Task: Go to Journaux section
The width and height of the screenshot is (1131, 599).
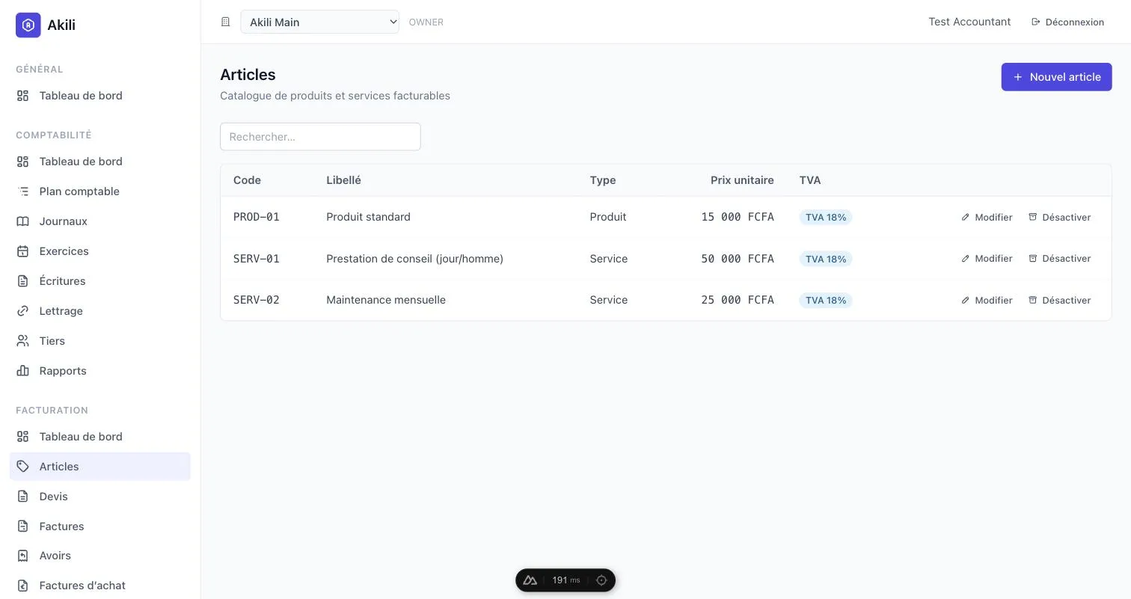Action: pos(99,221)
